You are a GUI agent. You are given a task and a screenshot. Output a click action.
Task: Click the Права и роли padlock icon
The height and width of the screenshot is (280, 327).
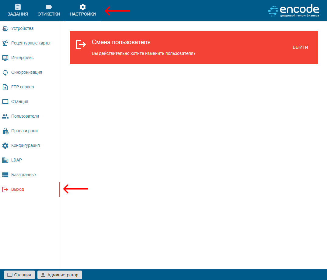click(x=5, y=131)
